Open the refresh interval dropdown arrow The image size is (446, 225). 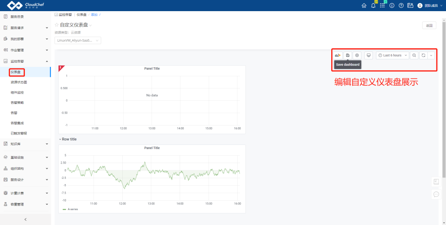[x=431, y=55]
